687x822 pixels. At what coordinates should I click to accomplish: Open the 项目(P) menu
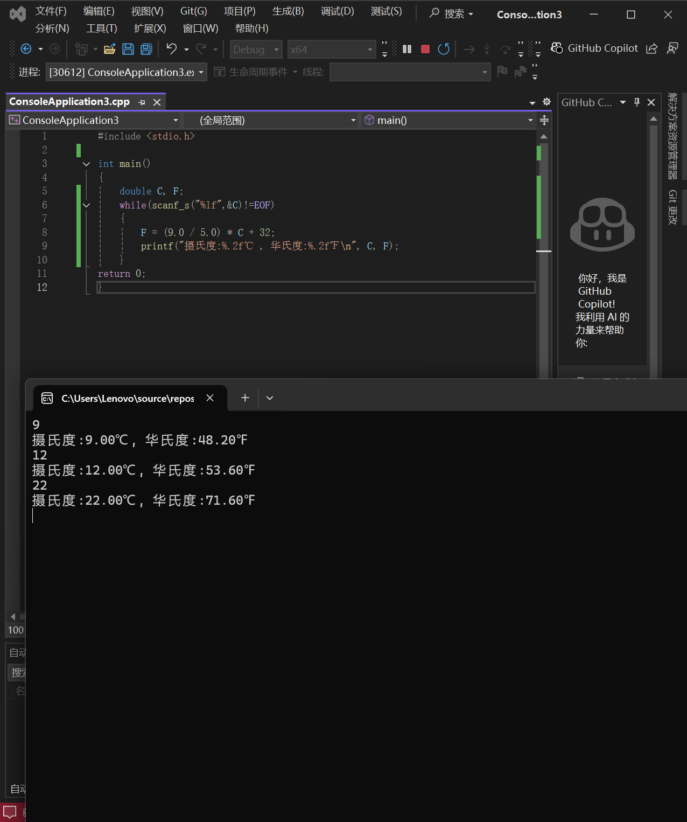240,11
